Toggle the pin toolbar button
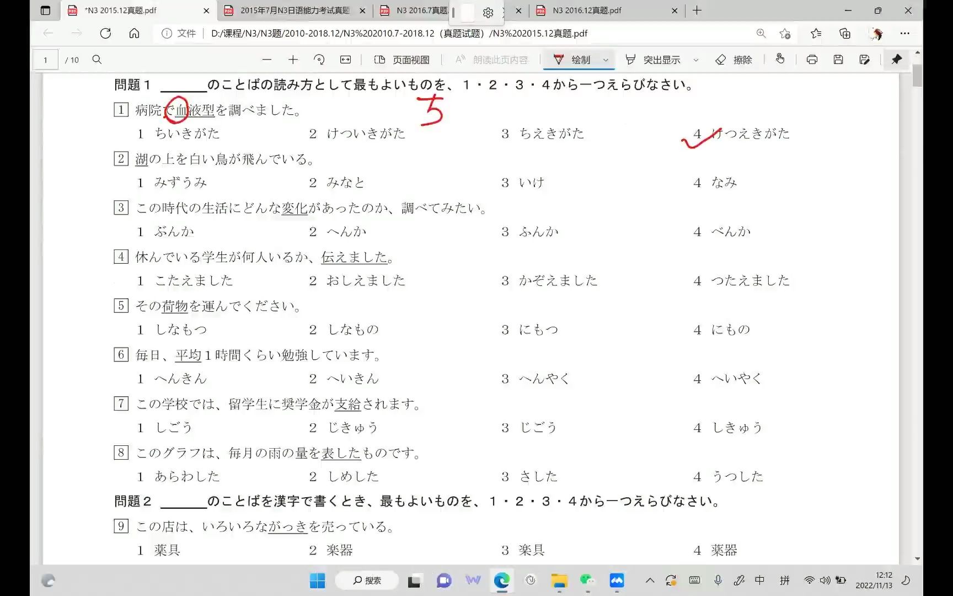 click(897, 59)
